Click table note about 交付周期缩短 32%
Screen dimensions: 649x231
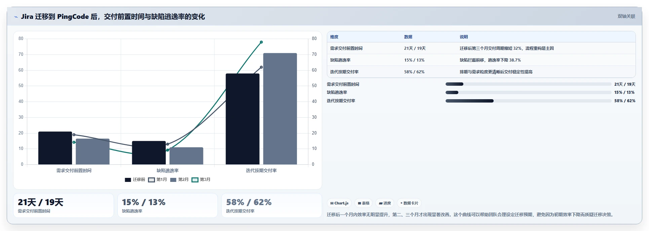pos(506,48)
